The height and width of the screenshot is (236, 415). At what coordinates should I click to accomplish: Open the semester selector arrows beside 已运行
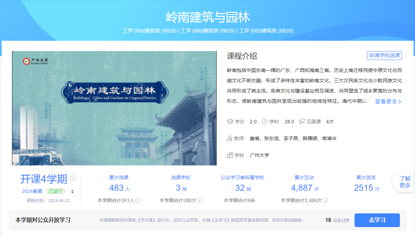tap(72, 191)
